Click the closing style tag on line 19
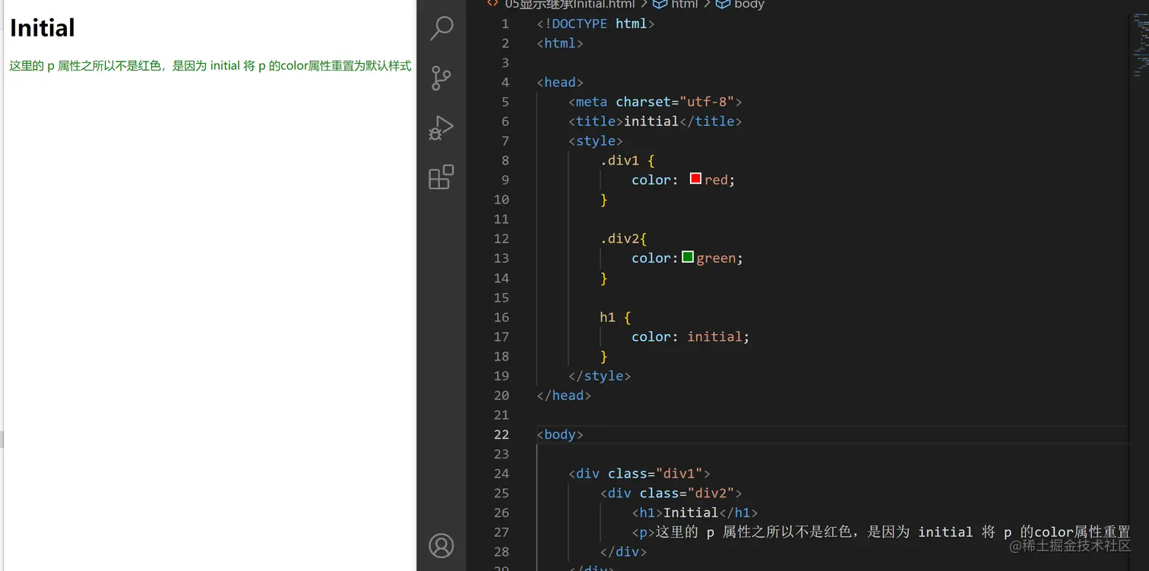1149x571 pixels. tap(600, 376)
